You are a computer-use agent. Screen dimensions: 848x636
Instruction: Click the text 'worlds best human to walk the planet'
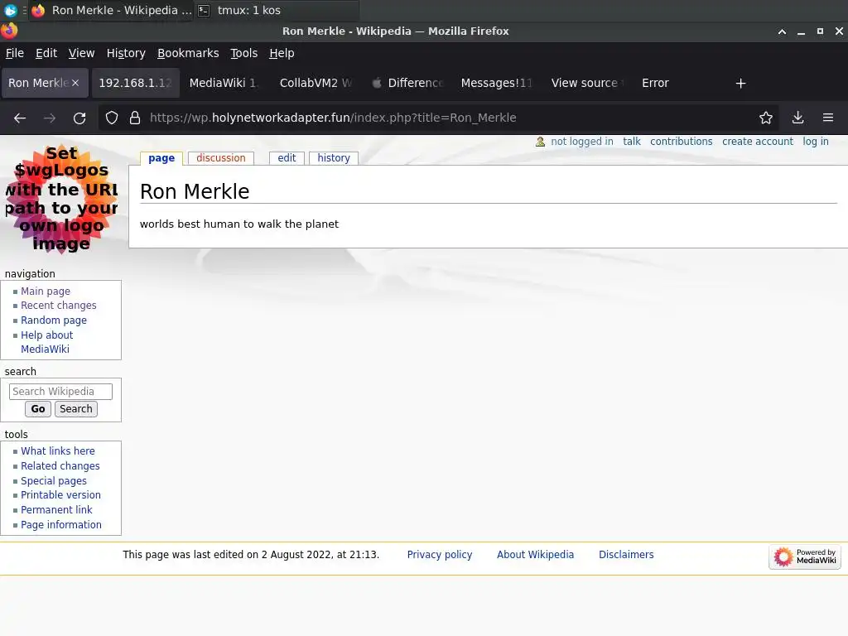[x=239, y=224]
